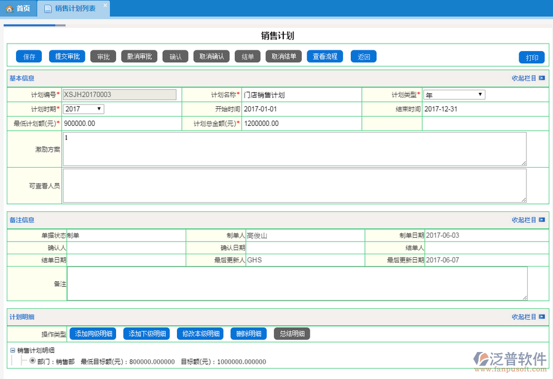Open the 计划类型 dropdown

pos(454,95)
